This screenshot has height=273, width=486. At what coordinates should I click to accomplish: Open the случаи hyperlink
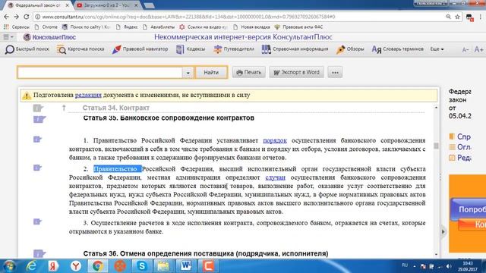275,177
